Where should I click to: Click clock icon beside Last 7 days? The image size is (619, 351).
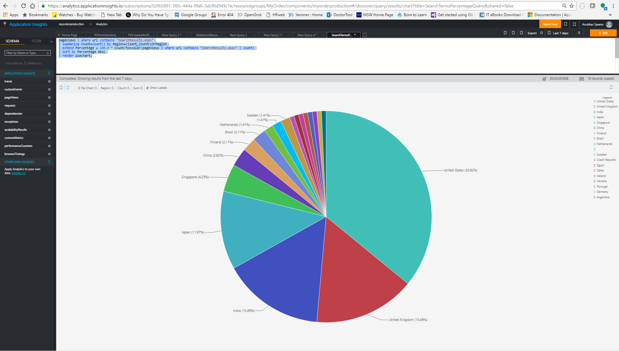coord(549,33)
